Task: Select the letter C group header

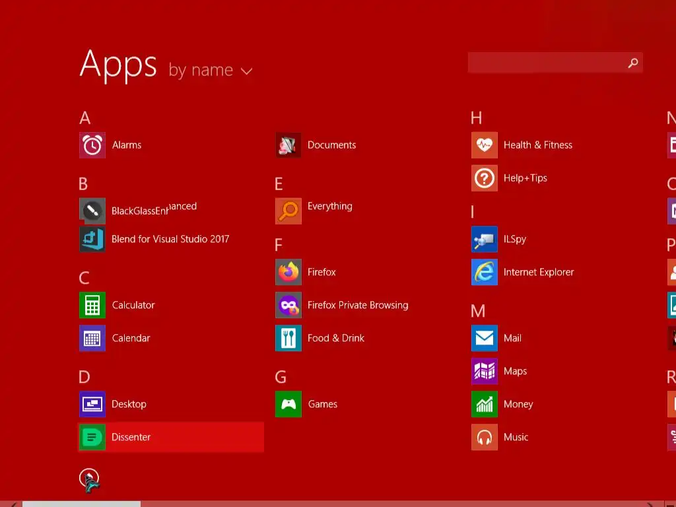Action: pos(84,278)
